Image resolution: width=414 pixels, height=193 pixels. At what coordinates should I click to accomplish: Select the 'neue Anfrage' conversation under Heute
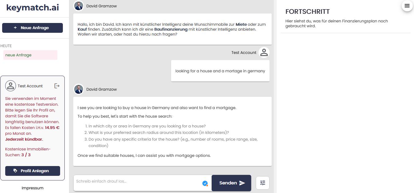point(30,55)
